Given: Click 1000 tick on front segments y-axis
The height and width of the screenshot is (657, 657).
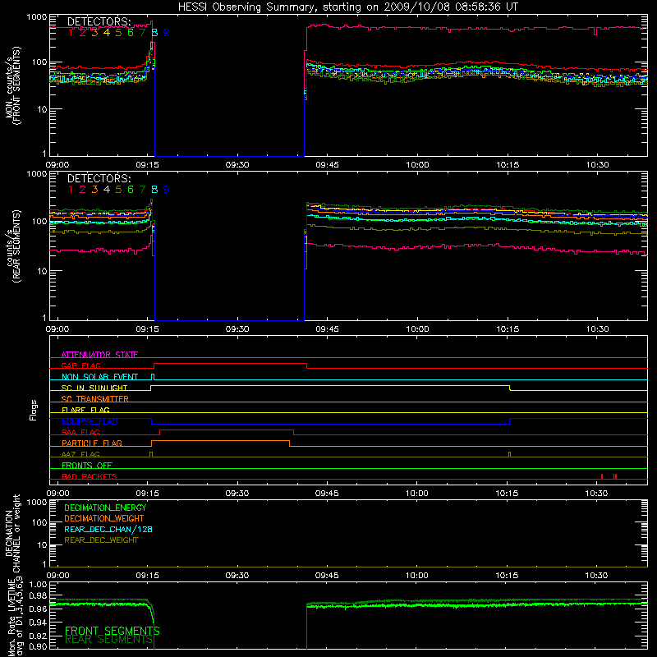Looking at the screenshot, I should tap(36, 17).
